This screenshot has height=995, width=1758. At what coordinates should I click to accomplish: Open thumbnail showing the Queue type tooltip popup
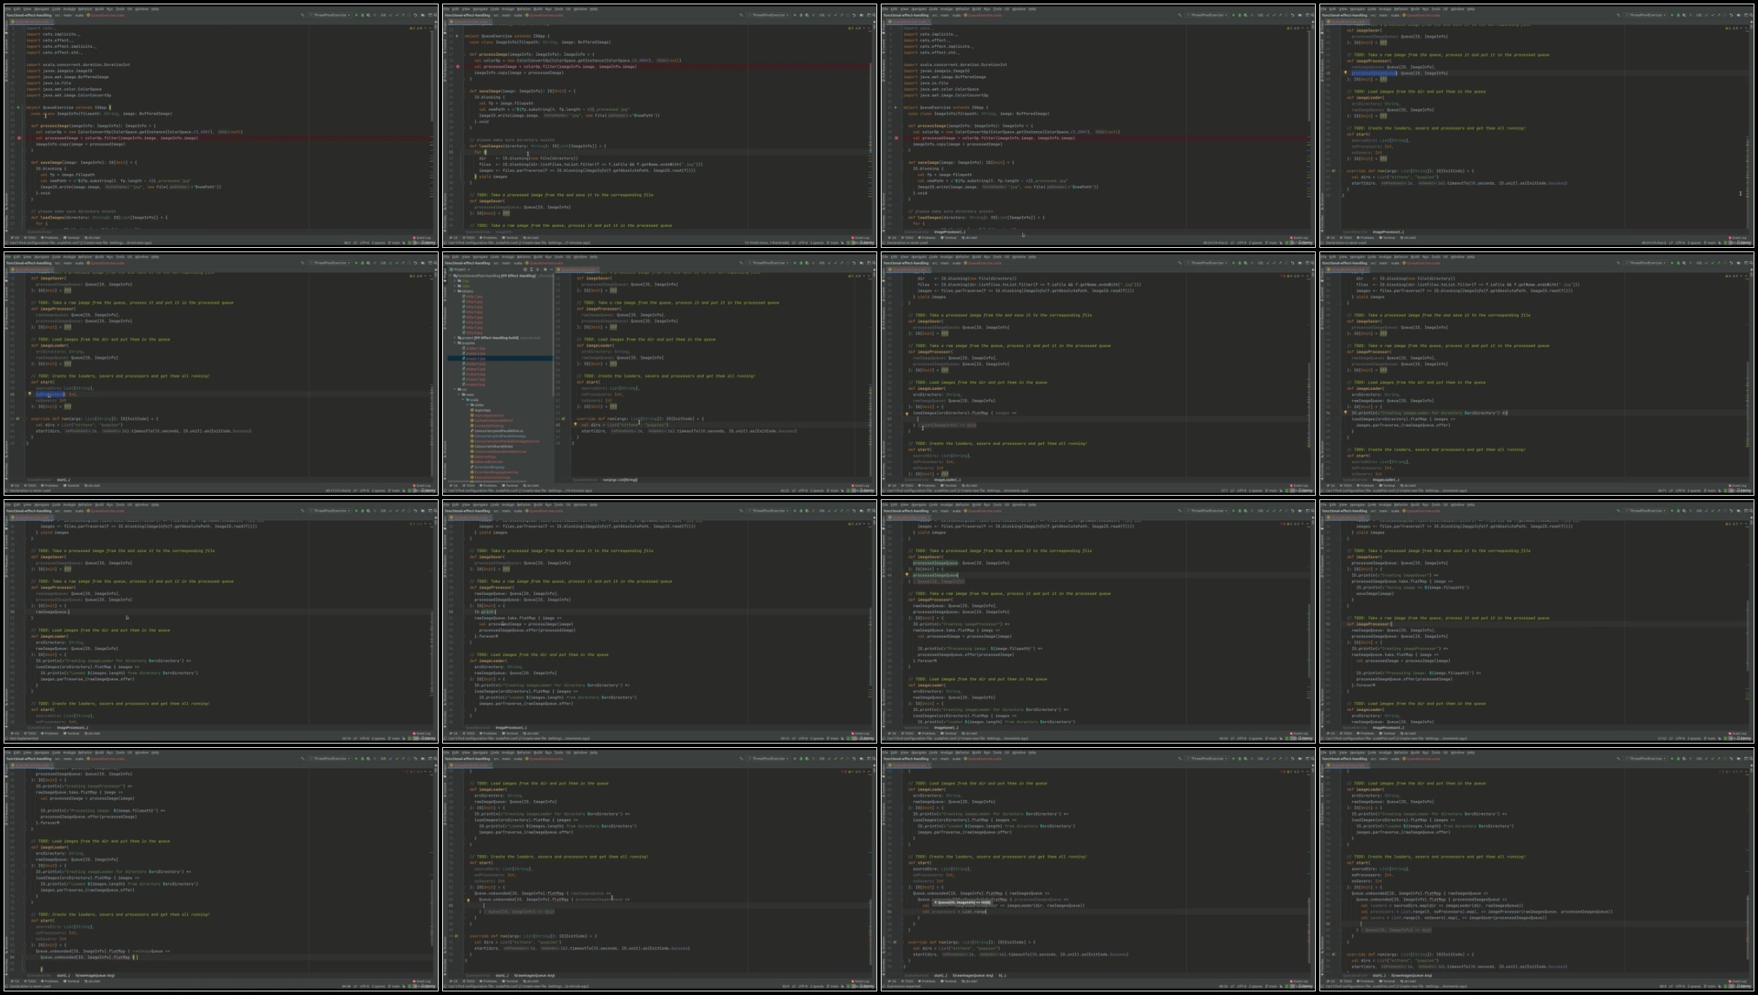(x=1098, y=869)
